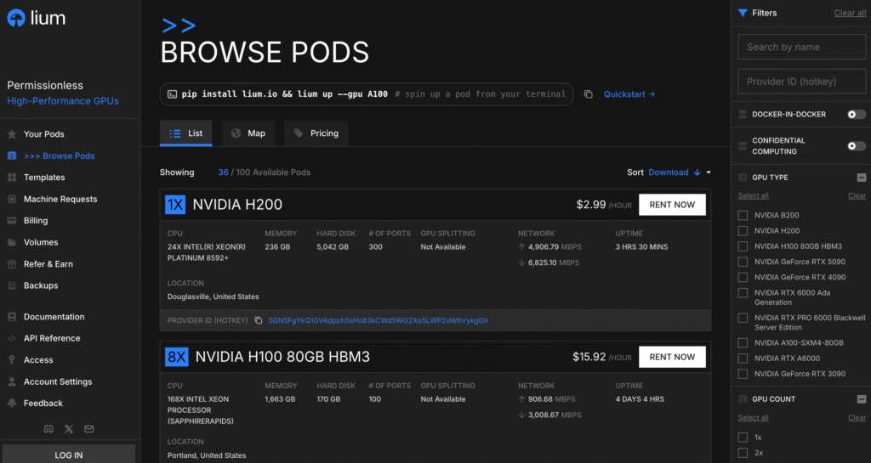
Task: Rent the 8X NVIDIA H100 pod
Action: [672, 357]
